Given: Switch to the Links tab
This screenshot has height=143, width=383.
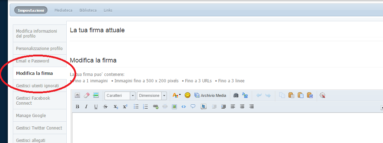Looking at the screenshot, I should 108,10.
